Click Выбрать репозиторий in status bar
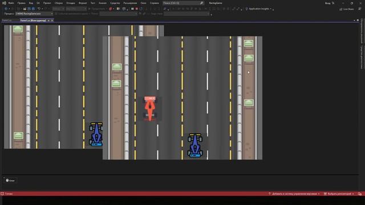Image resolution: width=365 pixels, height=205 pixels. (x=339, y=194)
